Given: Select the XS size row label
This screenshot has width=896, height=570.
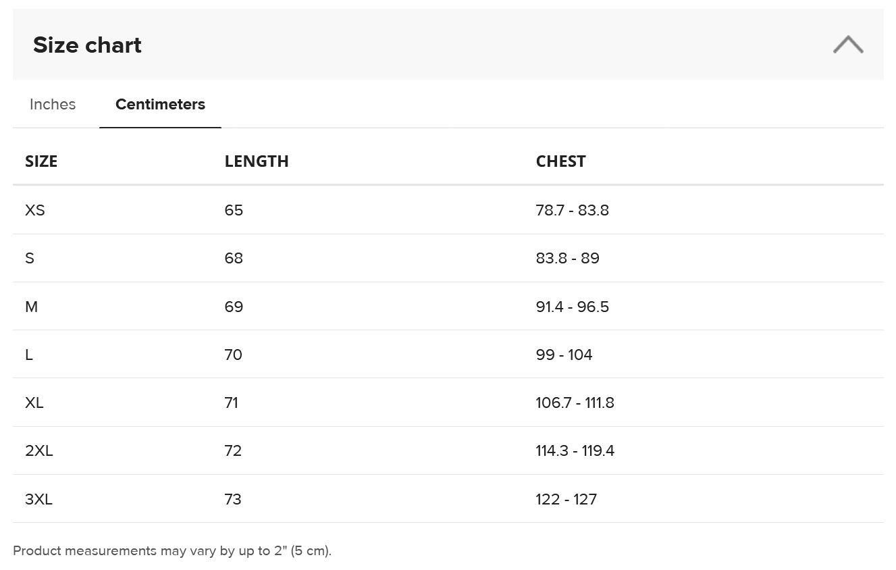Looking at the screenshot, I should point(35,210).
